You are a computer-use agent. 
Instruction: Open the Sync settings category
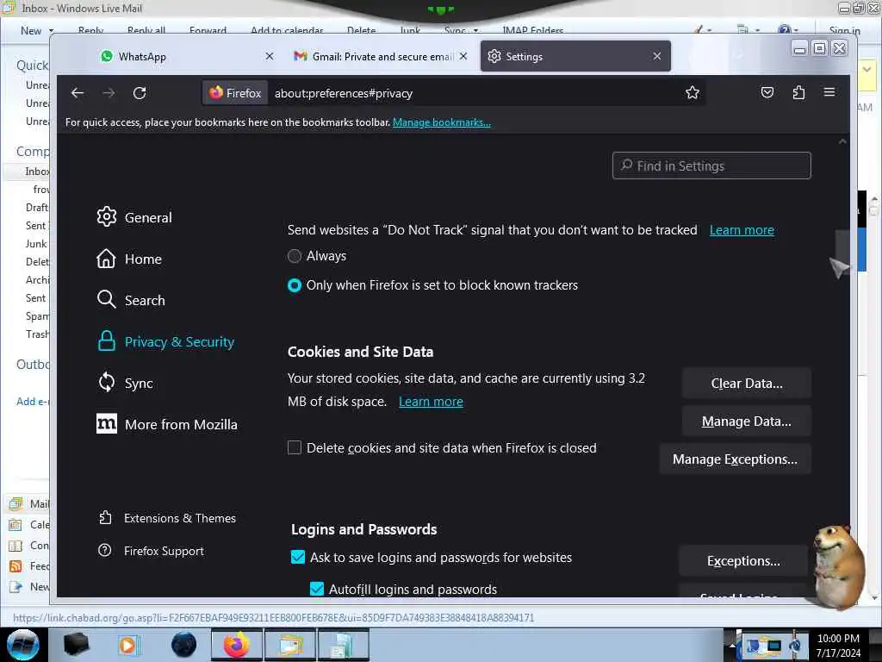click(124, 383)
